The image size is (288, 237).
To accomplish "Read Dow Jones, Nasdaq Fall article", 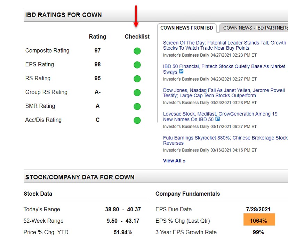I will 224,93.
